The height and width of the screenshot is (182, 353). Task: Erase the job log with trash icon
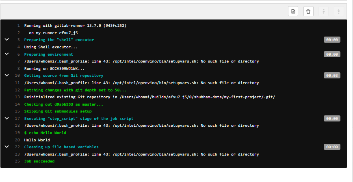pyautogui.click(x=308, y=11)
